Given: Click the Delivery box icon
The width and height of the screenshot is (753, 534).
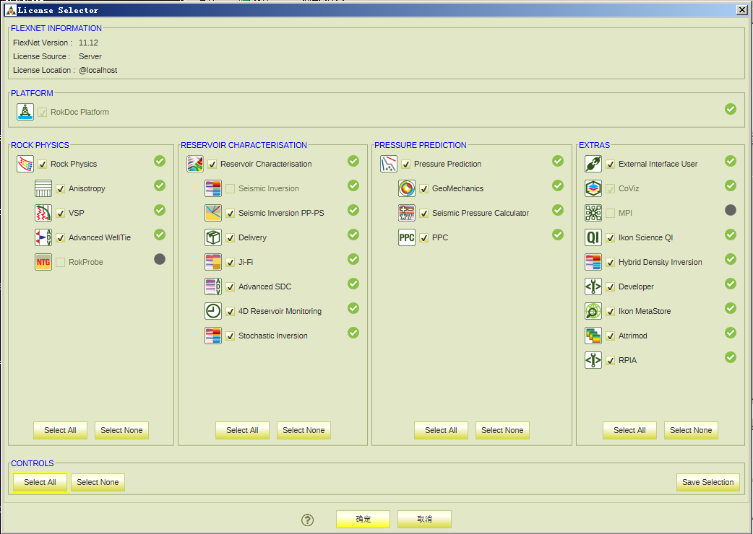Looking at the screenshot, I should 213,237.
